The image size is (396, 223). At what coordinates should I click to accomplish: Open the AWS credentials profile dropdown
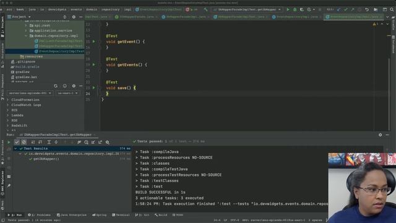click(x=30, y=93)
